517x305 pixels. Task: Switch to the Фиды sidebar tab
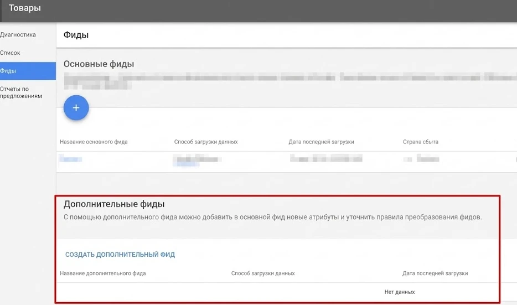[x=9, y=71]
